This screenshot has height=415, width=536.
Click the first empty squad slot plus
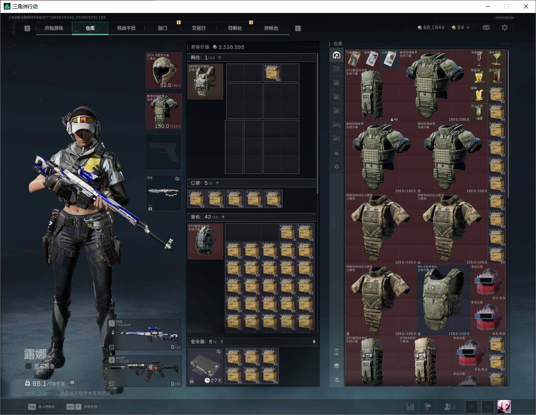[x=472, y=407]
